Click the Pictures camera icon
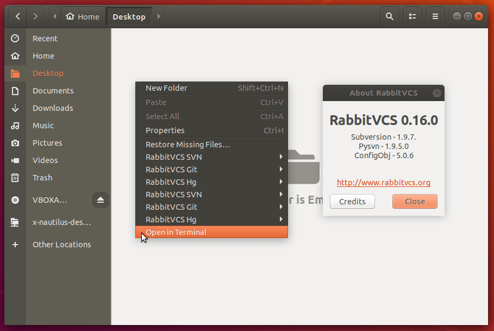Viewport: 494px width, 331px height. tap(15, 143)
